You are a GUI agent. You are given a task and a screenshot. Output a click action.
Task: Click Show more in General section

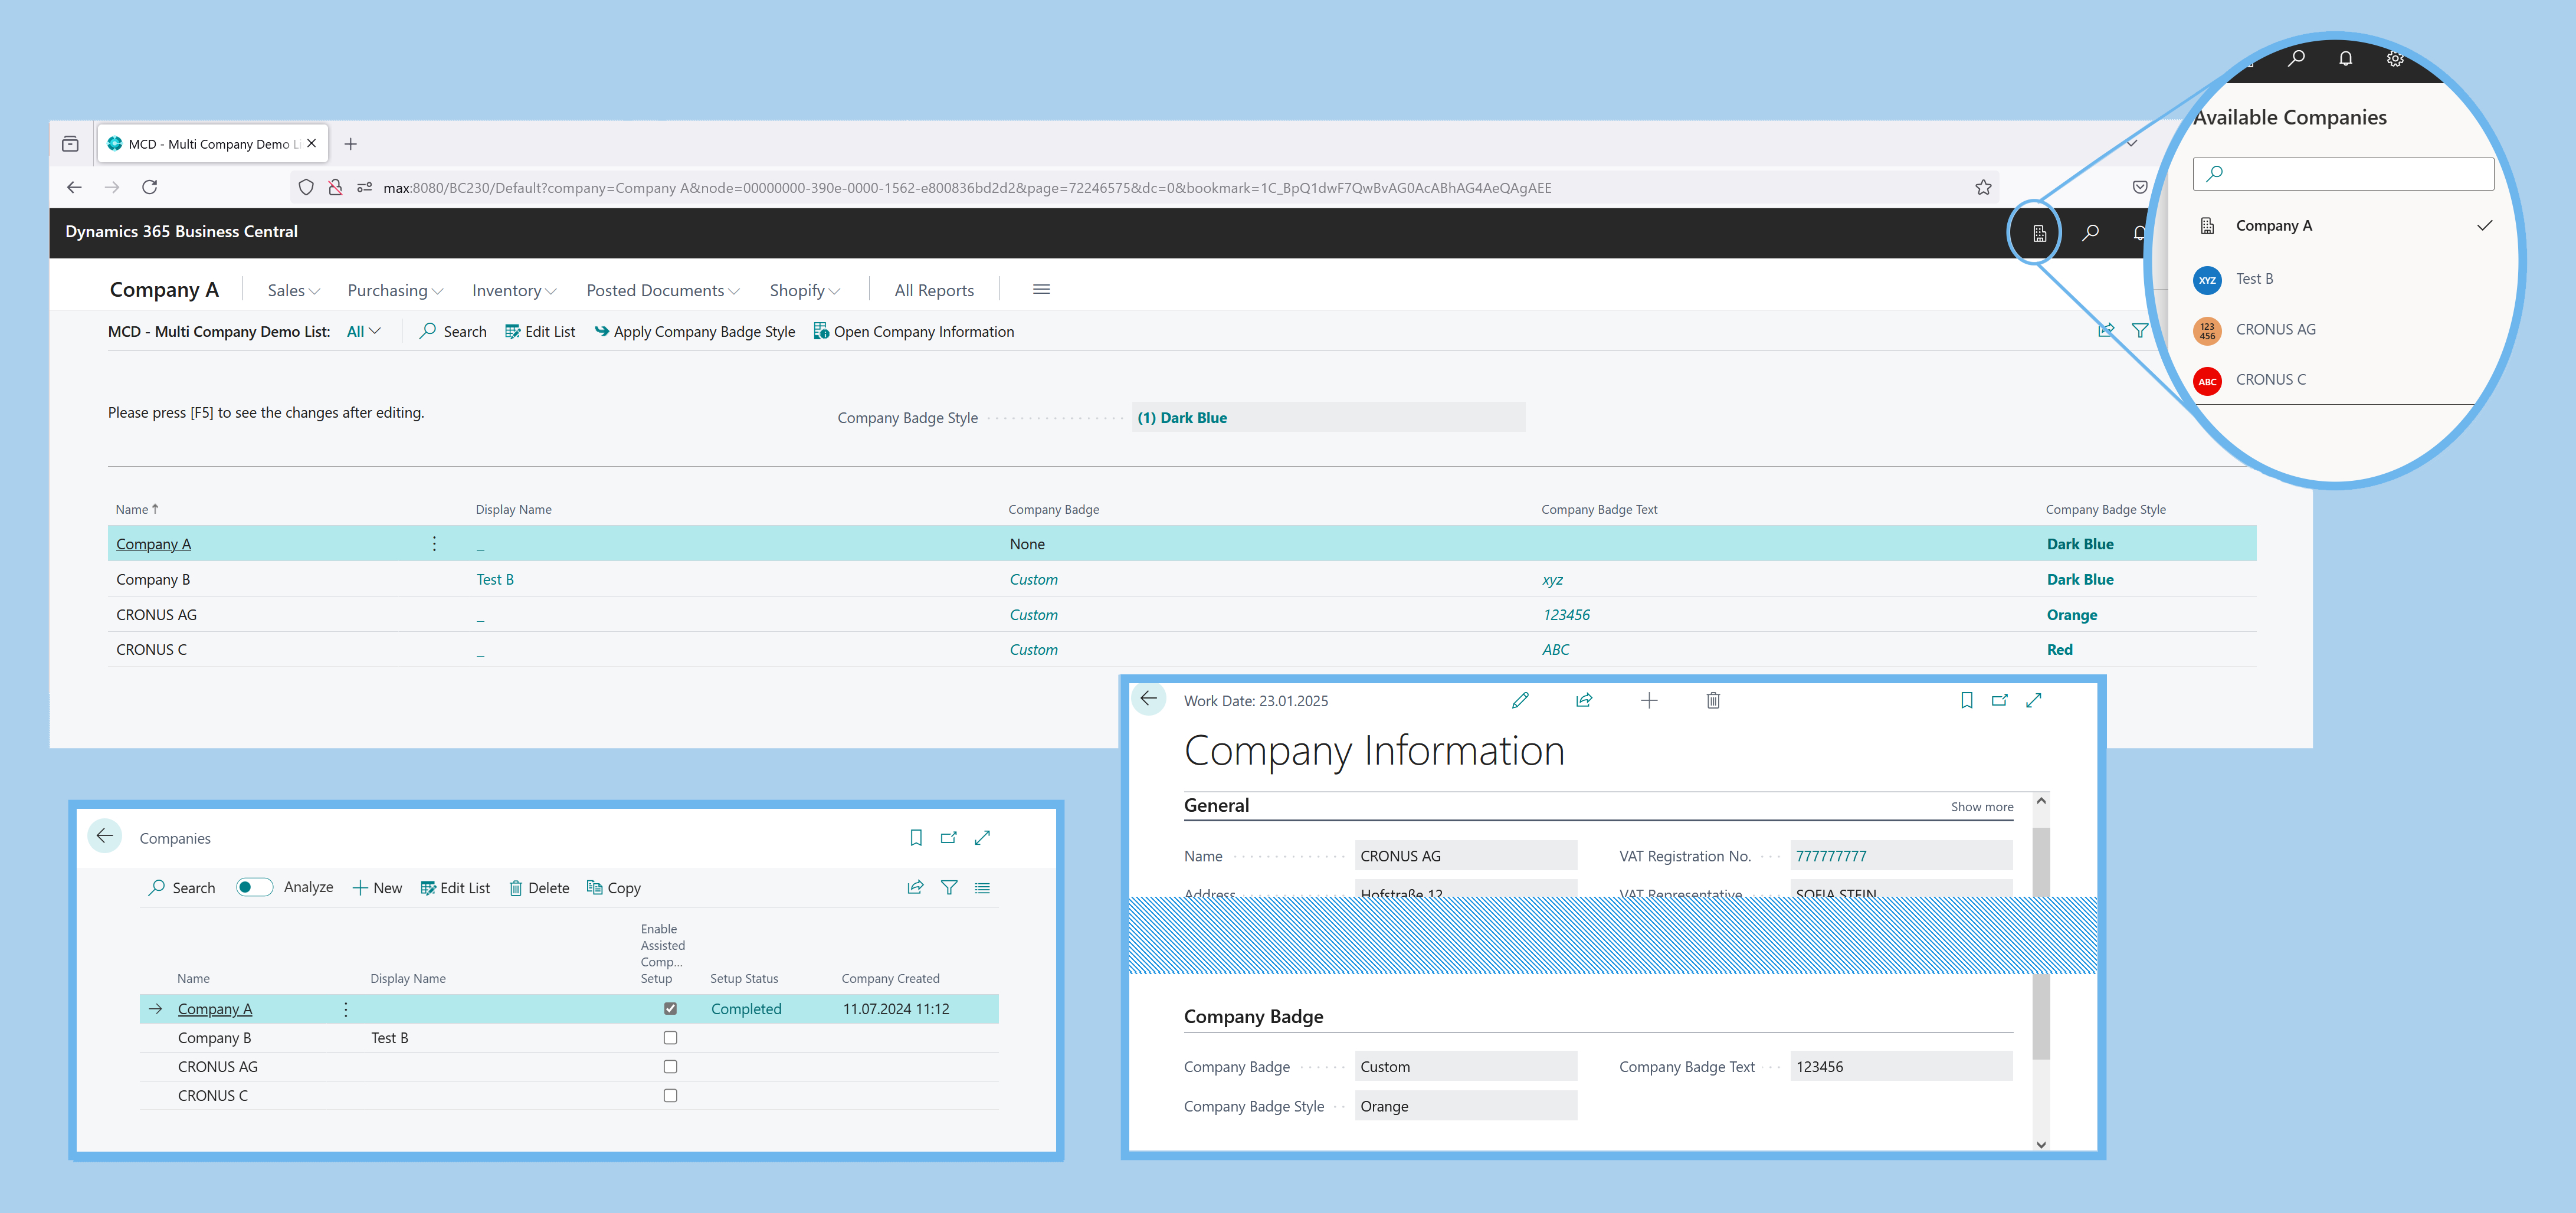click(x=1981, y=807)
